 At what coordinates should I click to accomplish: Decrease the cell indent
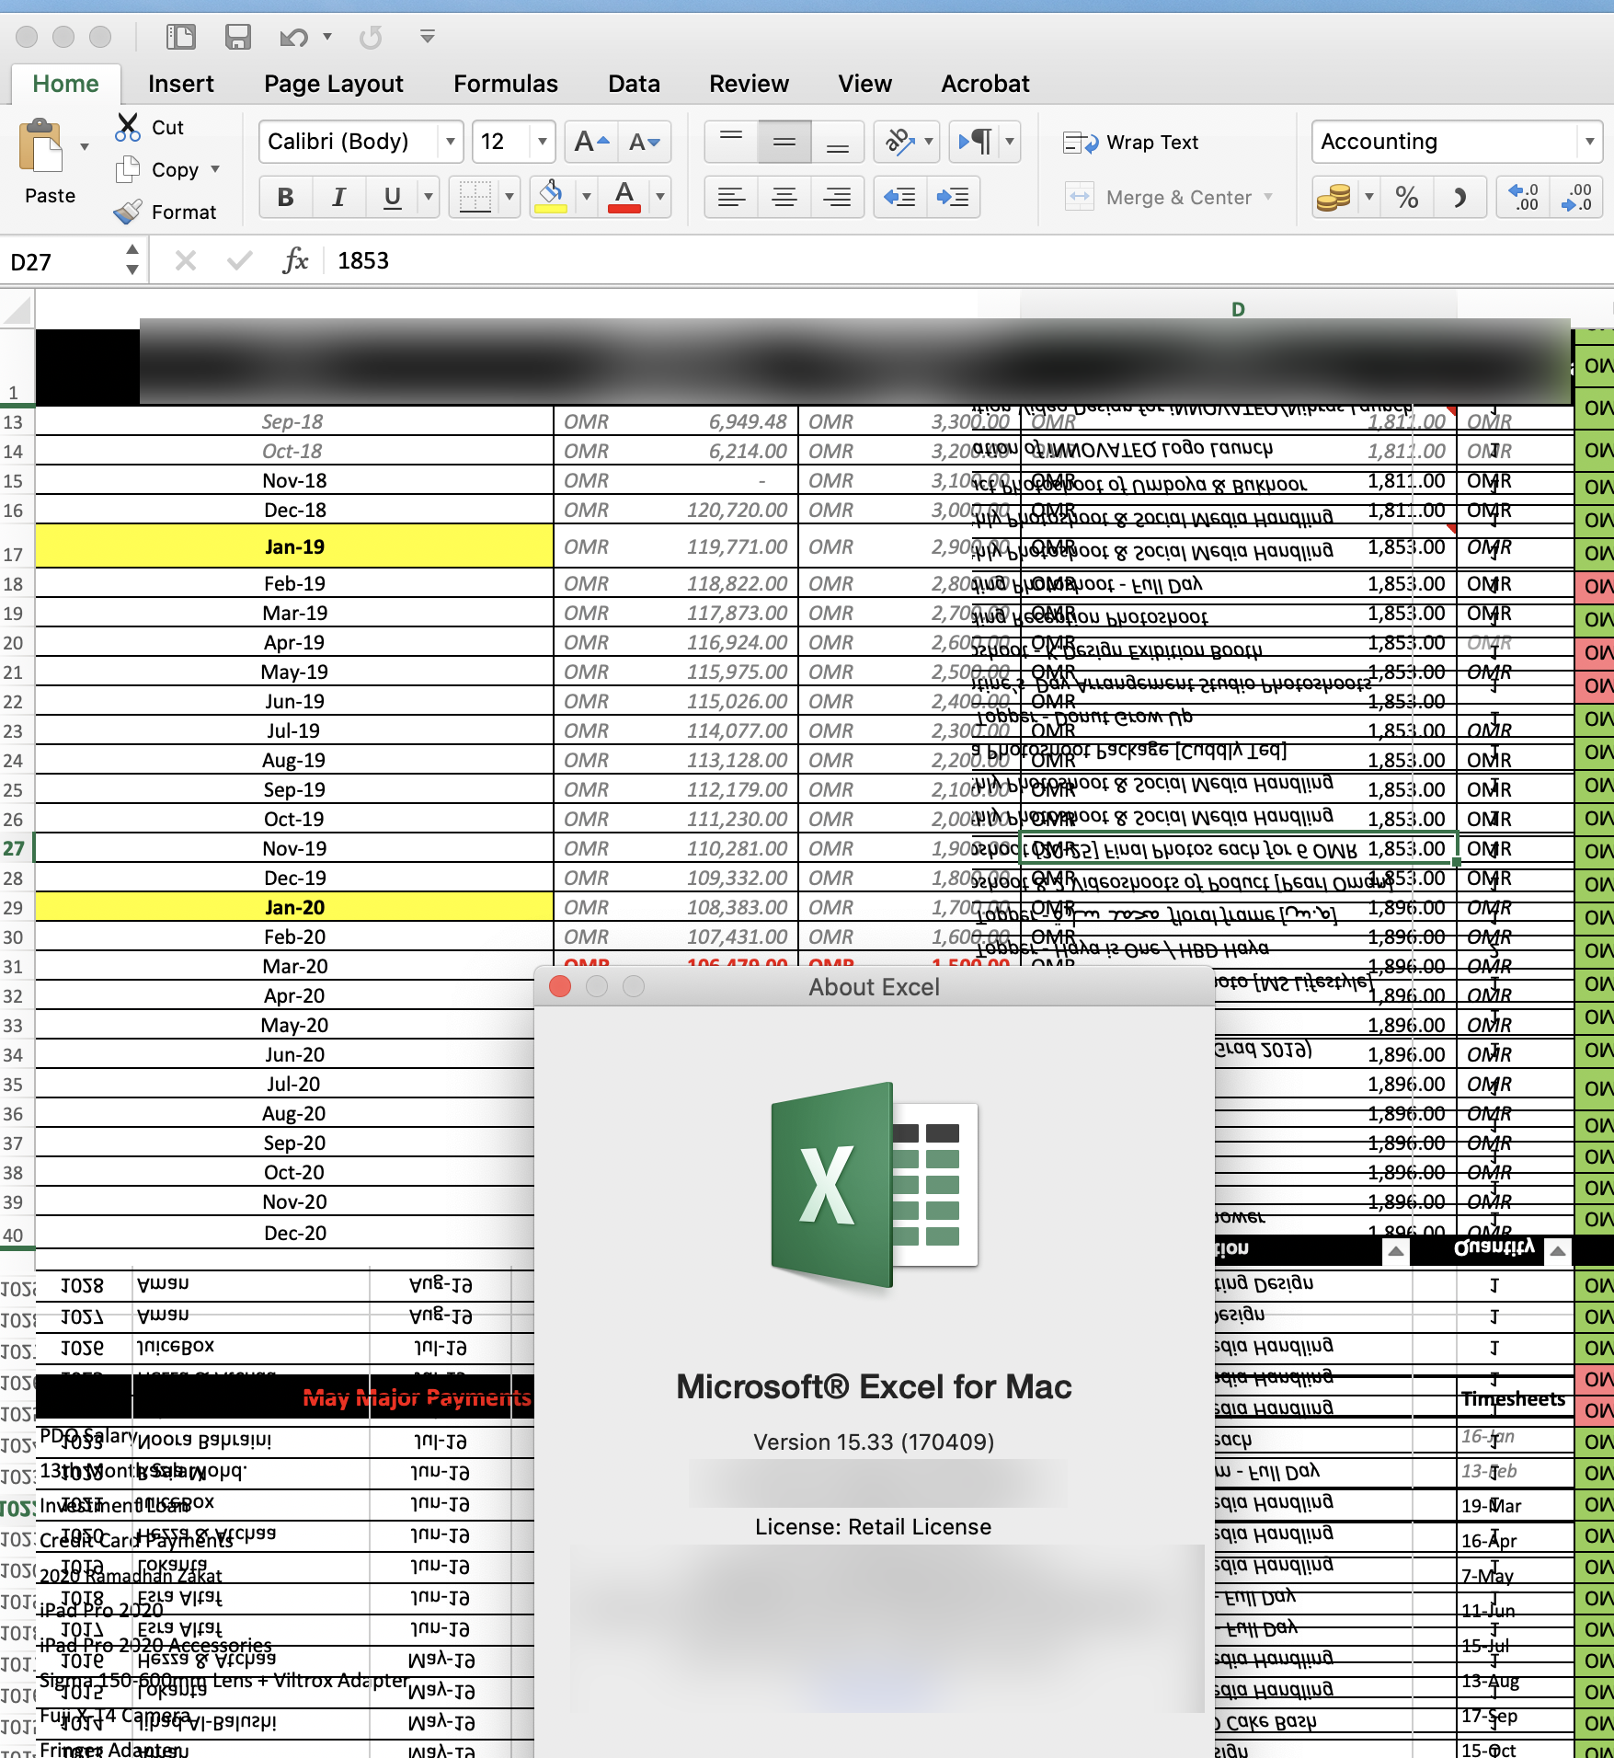point(899,197)
